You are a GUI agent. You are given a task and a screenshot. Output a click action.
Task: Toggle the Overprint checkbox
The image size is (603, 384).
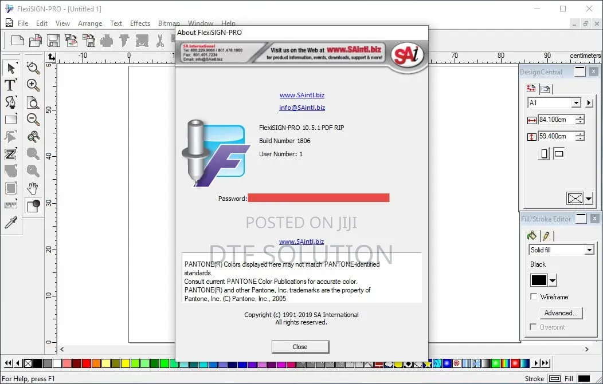[x=533, y=327]
